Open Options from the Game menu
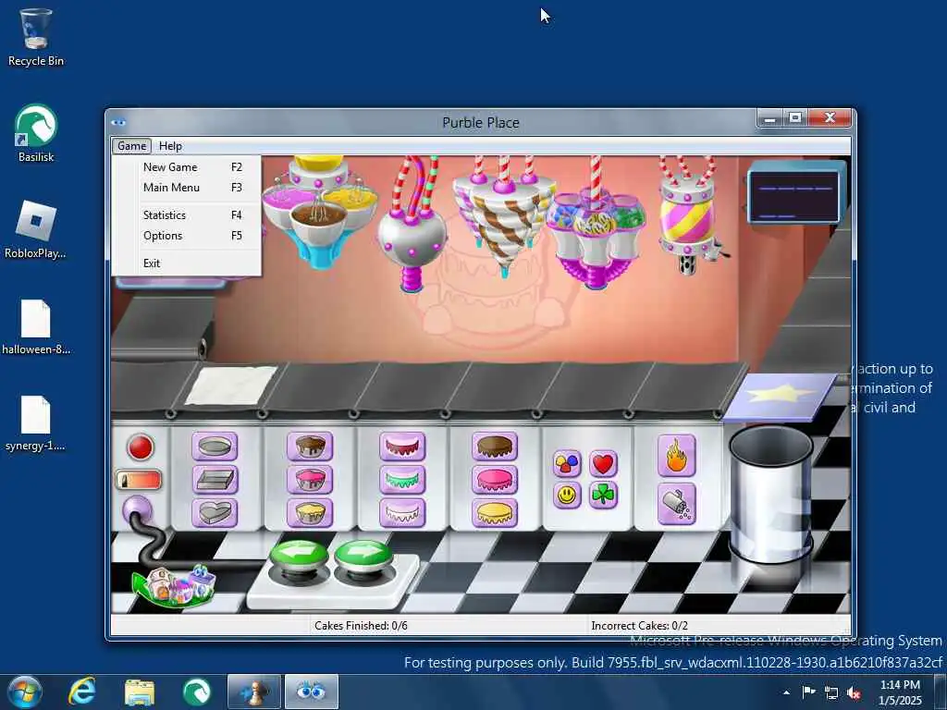The image size is (947, 710). 187,236
